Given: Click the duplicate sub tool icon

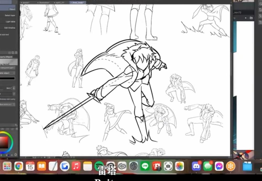Looking at the screenshot, I should pos(13,53).
